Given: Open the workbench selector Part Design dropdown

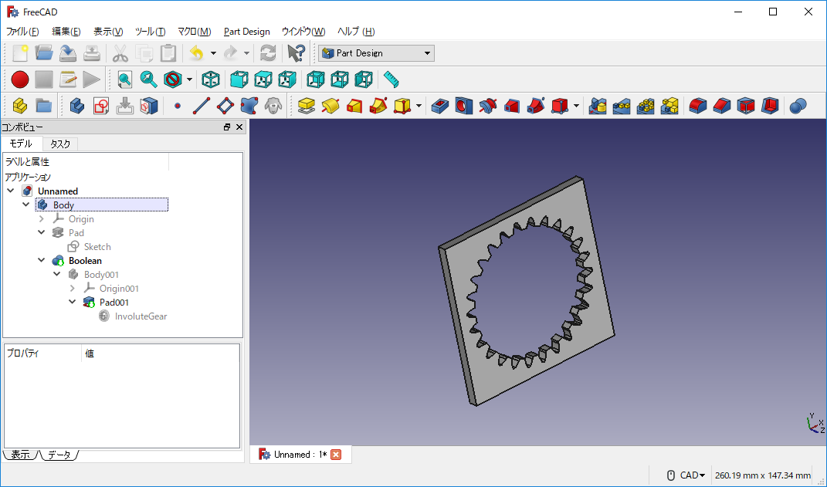Looking at the screenshot, I should tap(377, 53).
